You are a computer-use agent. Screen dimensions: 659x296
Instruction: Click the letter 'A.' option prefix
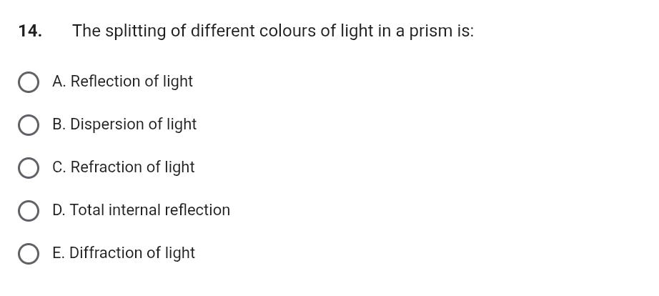(x=59, y=82)
